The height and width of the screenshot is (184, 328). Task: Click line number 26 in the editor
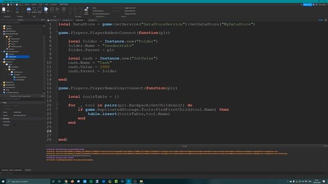[x=49, y=131]
